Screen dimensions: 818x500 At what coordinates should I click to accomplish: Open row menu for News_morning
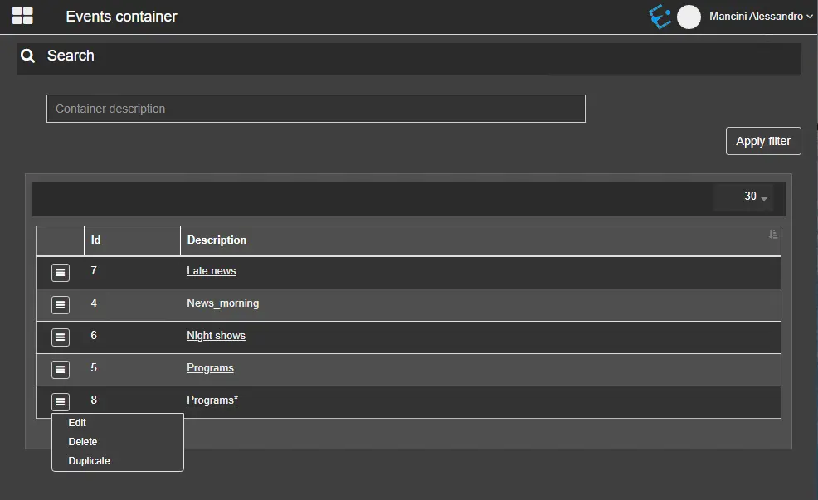(x=61, y=305)
